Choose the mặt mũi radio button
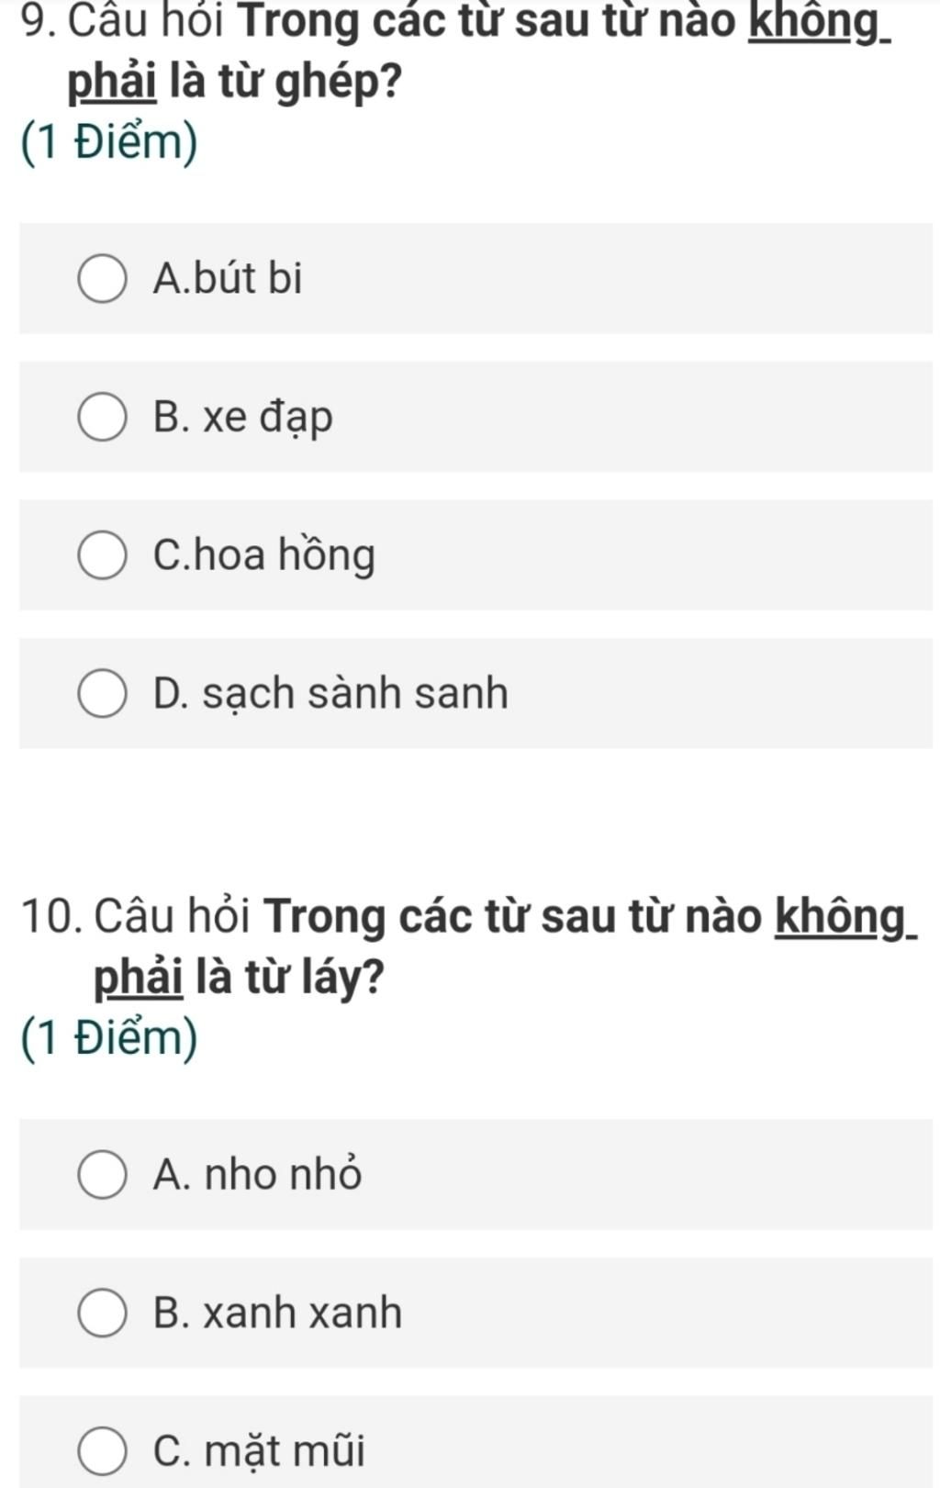940x1488 pixels. tap(102, 1451)
